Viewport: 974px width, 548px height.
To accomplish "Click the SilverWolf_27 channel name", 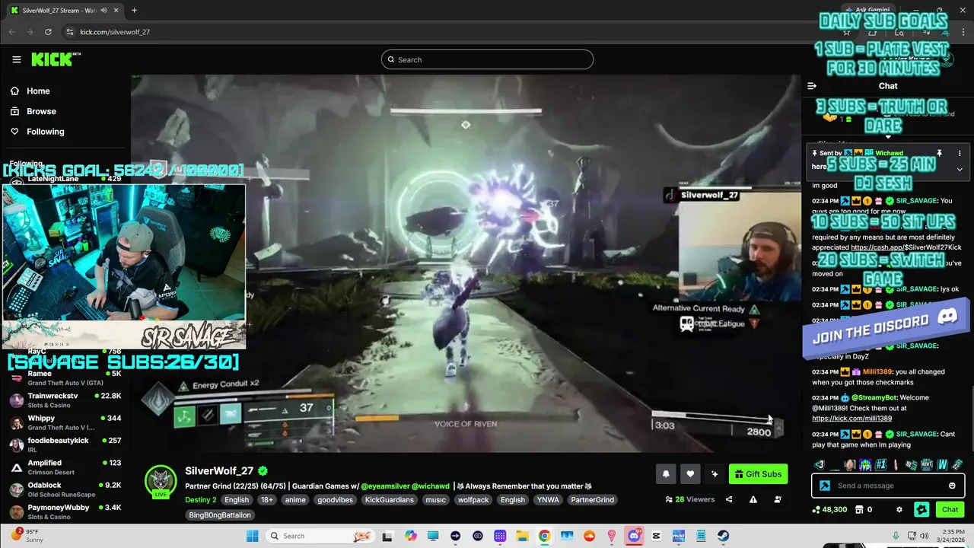I will pos(219,471).
